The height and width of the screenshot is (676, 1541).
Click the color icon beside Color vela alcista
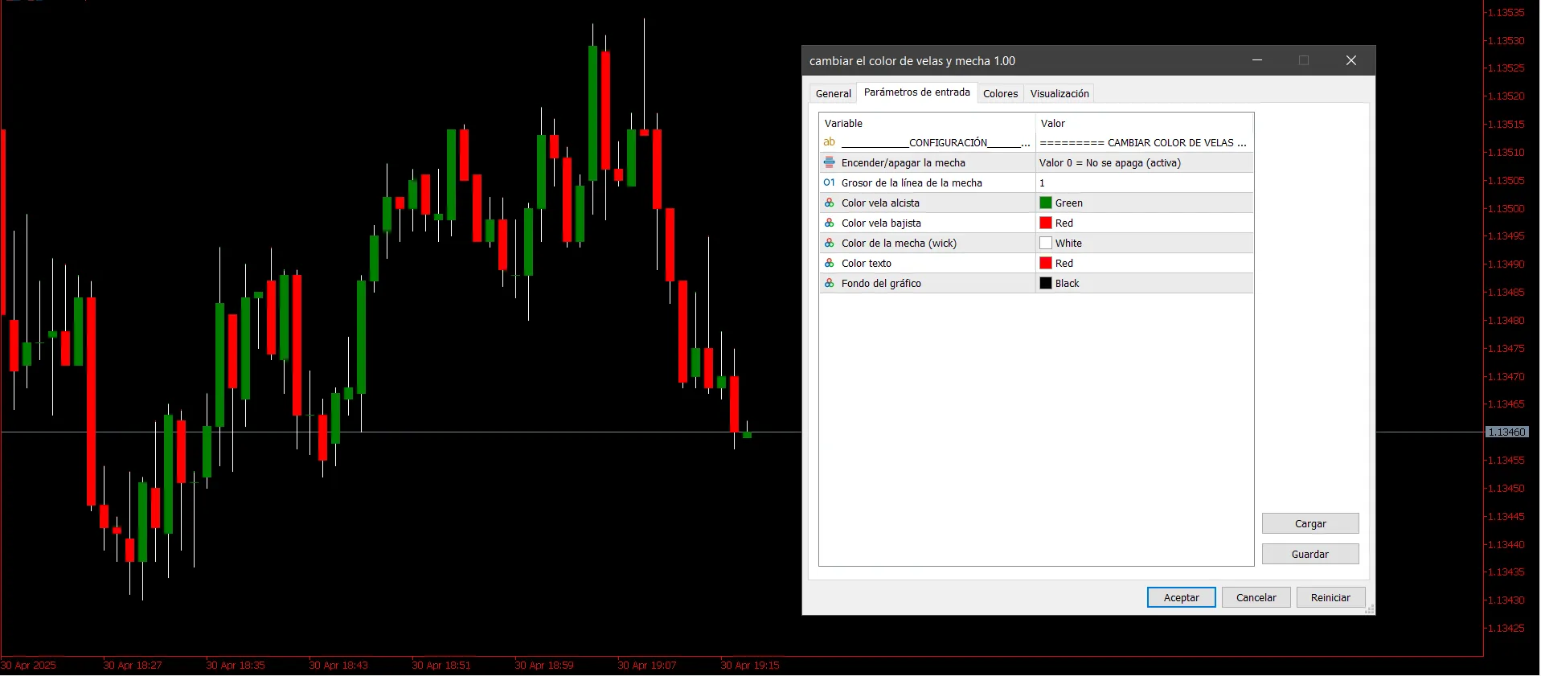[829, 203]
